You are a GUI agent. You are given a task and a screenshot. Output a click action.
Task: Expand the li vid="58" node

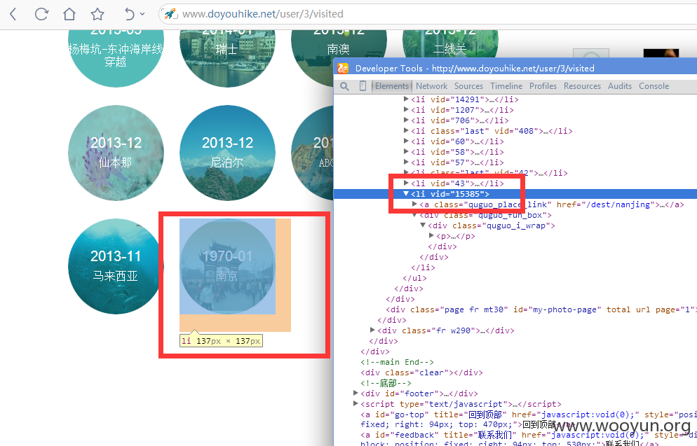(406, 152)
